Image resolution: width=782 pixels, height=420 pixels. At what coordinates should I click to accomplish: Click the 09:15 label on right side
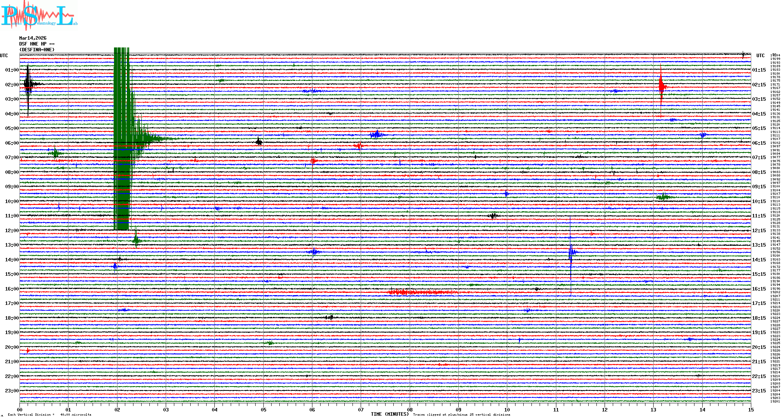tap(759, 187)
